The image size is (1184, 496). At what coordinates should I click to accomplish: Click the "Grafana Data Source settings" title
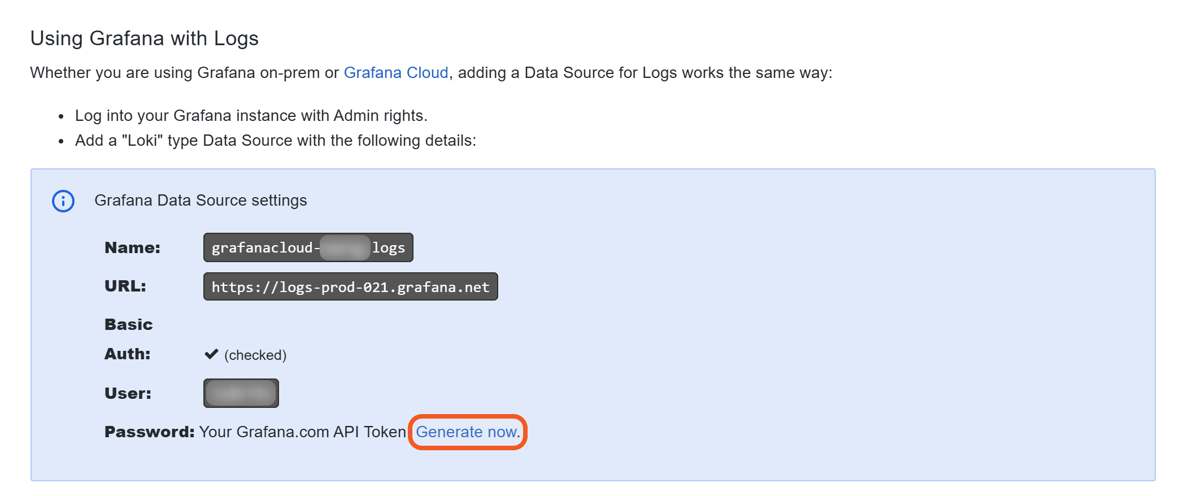click(x=201, y=201)
